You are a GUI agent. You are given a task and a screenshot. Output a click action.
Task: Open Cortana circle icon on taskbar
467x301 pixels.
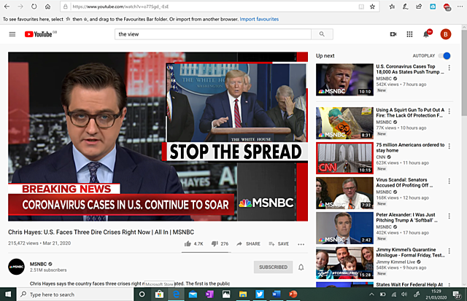point(142,294)
